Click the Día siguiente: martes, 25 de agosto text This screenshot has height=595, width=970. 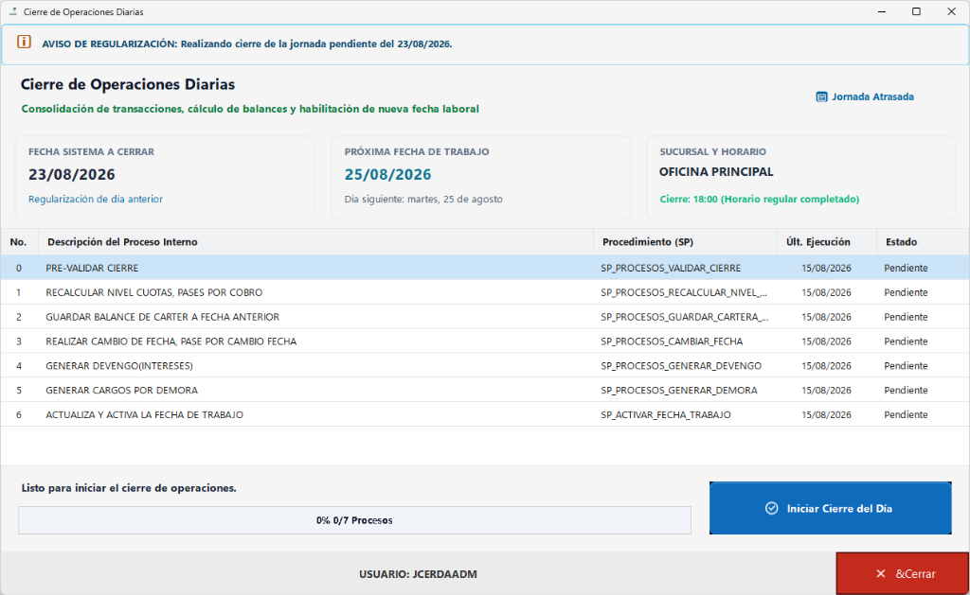click(423, 199)
